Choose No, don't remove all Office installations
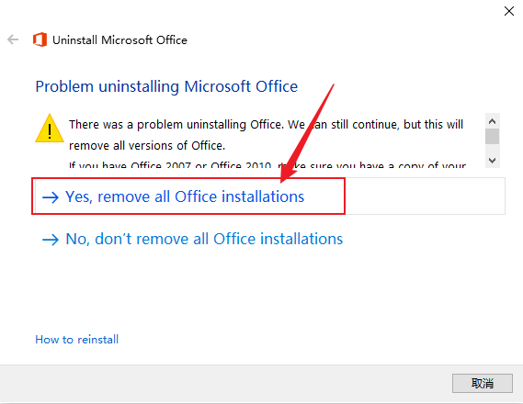 [x=204, y=239]
